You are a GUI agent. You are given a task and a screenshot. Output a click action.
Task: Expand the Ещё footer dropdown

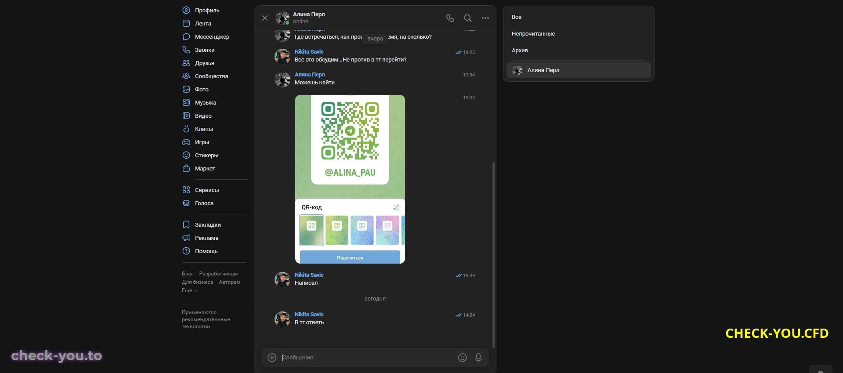[190, 290]
